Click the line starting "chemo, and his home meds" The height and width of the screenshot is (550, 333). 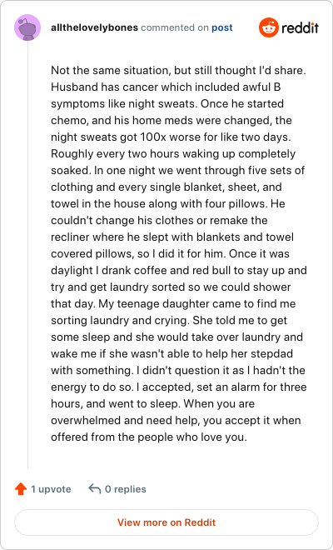(171, 120)
